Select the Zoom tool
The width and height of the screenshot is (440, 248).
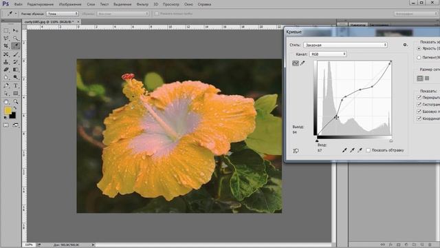(15, 101)
